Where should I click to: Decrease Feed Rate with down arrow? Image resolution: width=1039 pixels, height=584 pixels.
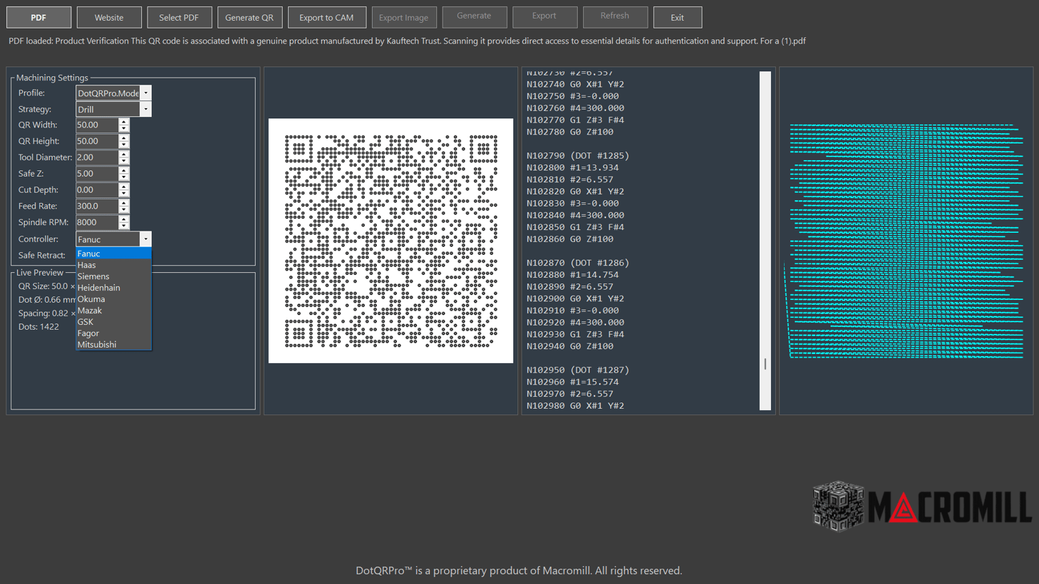tap(124, 210)
